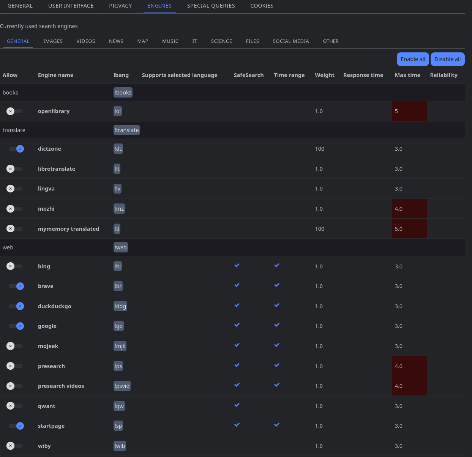Click the Disable all button

447,59
